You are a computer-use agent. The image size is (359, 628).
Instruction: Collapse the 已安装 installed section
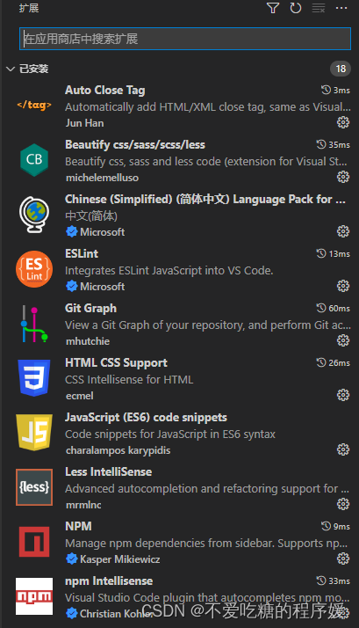tap(11, 69)
